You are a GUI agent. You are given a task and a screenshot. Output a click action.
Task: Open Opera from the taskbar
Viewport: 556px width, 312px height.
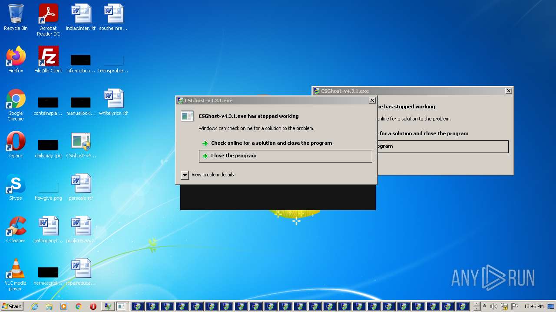click(x=93, y=306)
